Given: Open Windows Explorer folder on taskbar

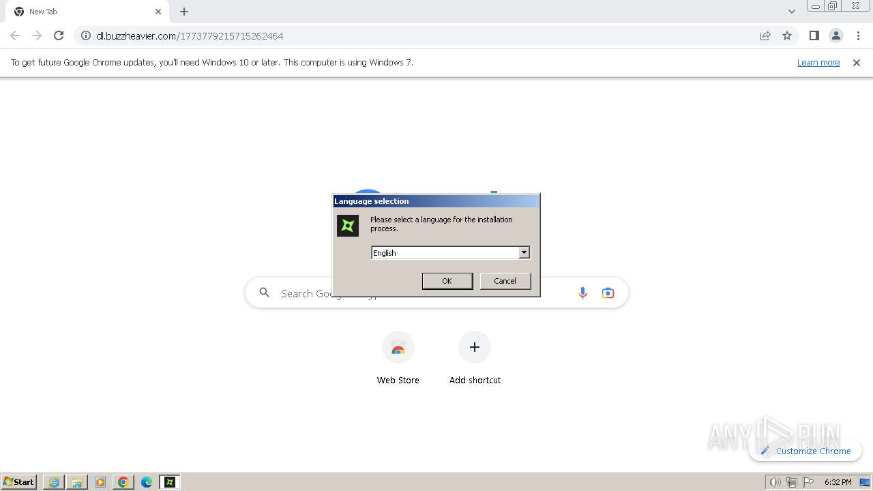Looking at the screenshot, I should click(77, 482).
